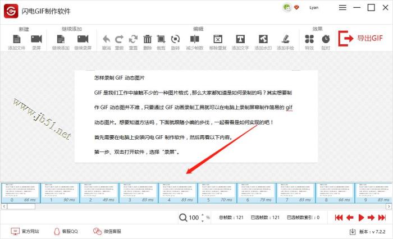Open the 延时 (delay) clock tool
Image resolution: width=393 pixels, height=239 pixels.
tap(326, 39)
